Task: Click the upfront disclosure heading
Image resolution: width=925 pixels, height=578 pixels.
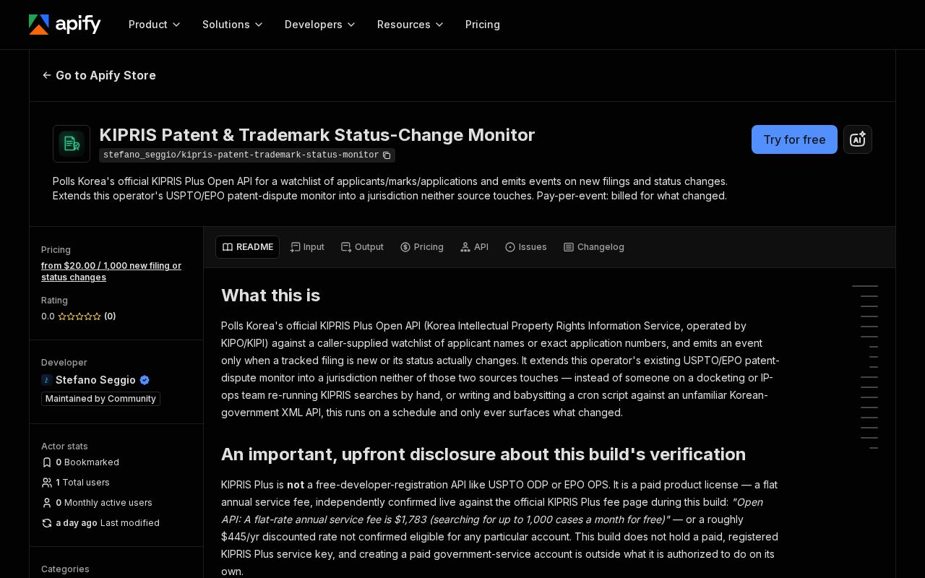Action: click(x=483, y=454)
